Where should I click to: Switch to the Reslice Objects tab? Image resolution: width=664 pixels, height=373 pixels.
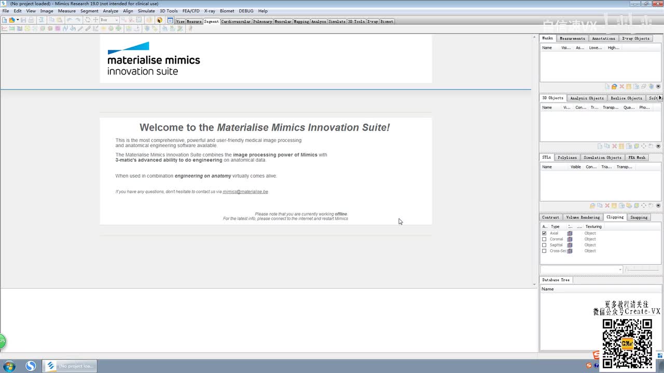(x=626, y=98)
